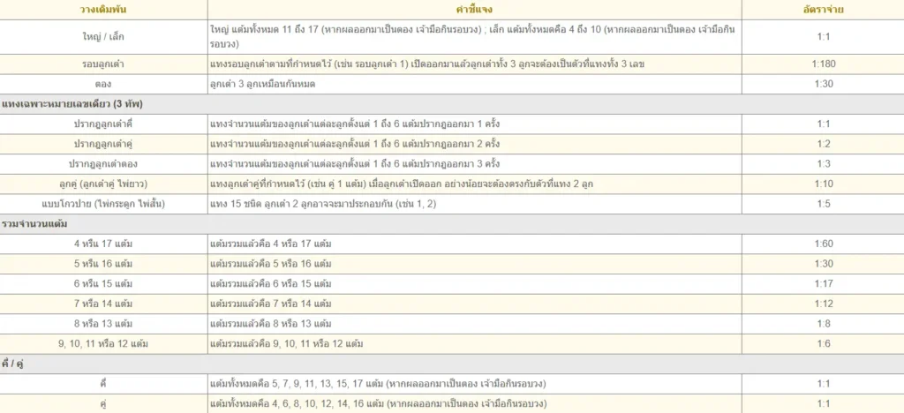This screenshot has width=904, height=413.
Task: Select the 'แบบโกวบ่าย (ไพ่กระดูก ไพ่สั้น)' row label
Action: 103,204
